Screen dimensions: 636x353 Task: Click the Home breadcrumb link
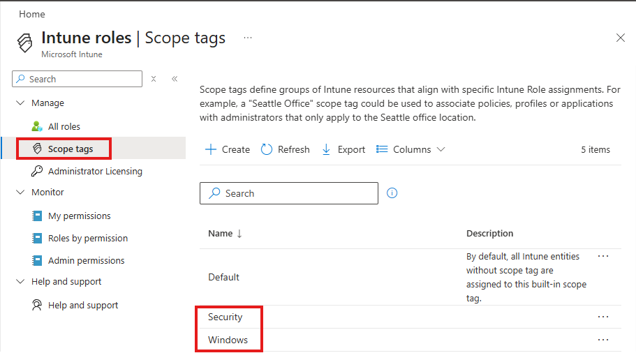pyautogui.click(x=32, y=14)
